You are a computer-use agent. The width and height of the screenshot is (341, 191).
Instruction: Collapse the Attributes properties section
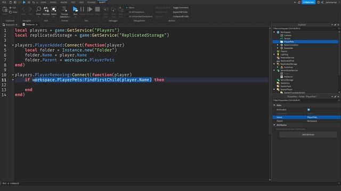[x=274, y=125]
